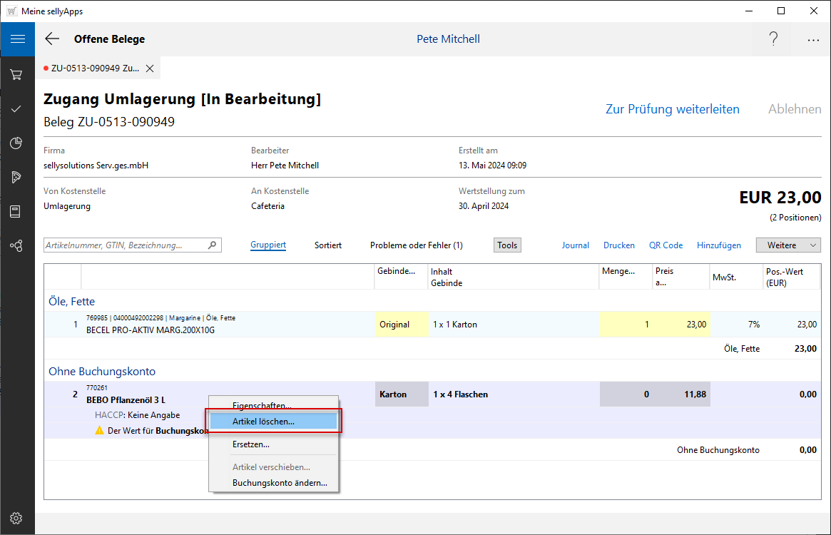Open the hamburger menu in sidebar
The image size is (831, 535).
pyautogui.click(x=17, y=39)
